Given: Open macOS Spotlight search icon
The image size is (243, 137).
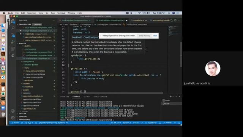Looking at the screenshot, I should pyautogui.click(x=169, y=13).
